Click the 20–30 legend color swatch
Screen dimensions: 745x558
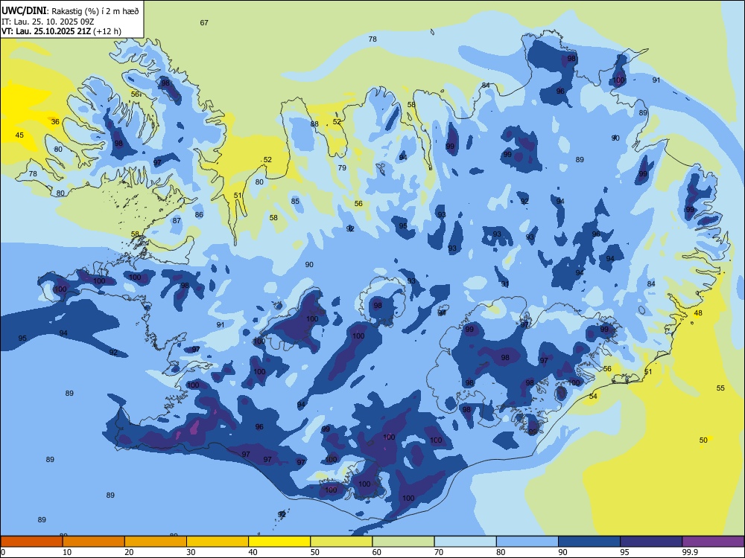[156, 542]
